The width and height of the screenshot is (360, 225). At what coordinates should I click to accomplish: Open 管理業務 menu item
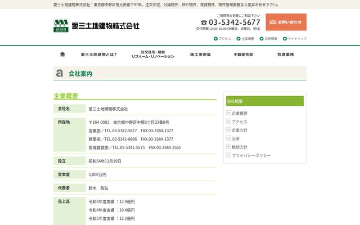[285, 55]
